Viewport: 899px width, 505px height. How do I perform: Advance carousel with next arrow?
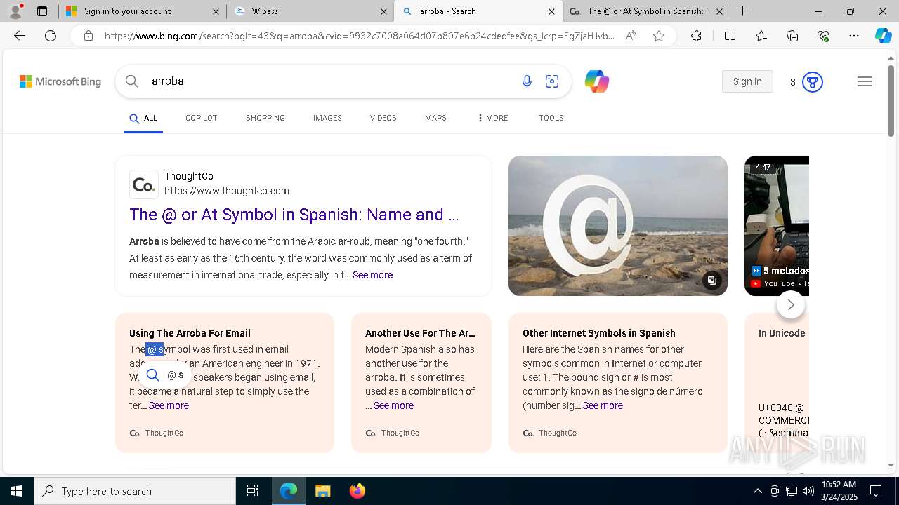[x=791, y=304]
